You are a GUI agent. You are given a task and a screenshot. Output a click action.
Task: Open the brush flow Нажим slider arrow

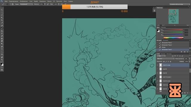click(x=59, y=4)
